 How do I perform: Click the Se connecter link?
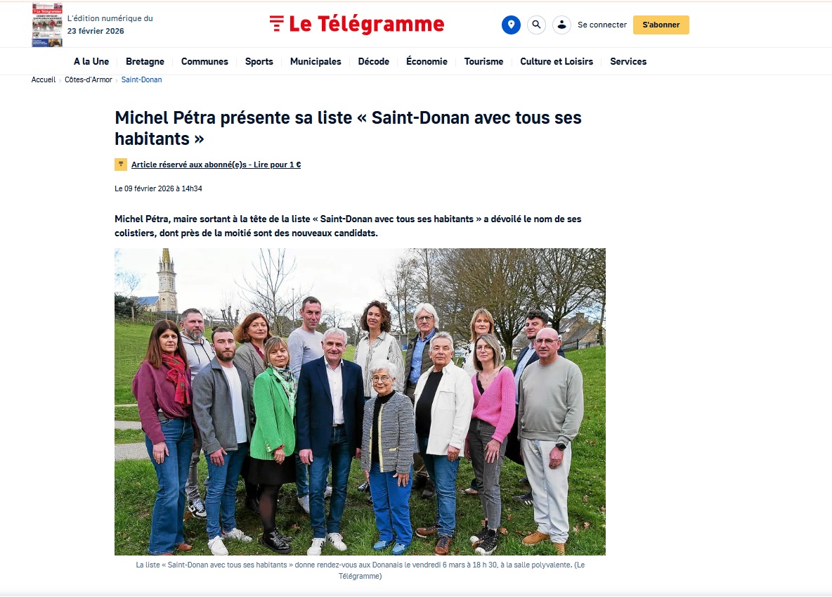click(602, 25)
